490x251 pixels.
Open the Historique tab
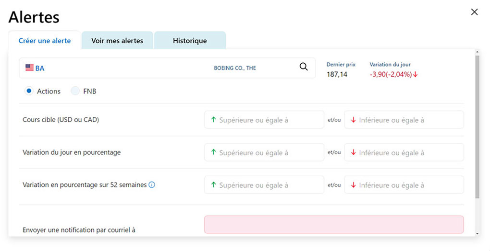(x=190, y=41)
